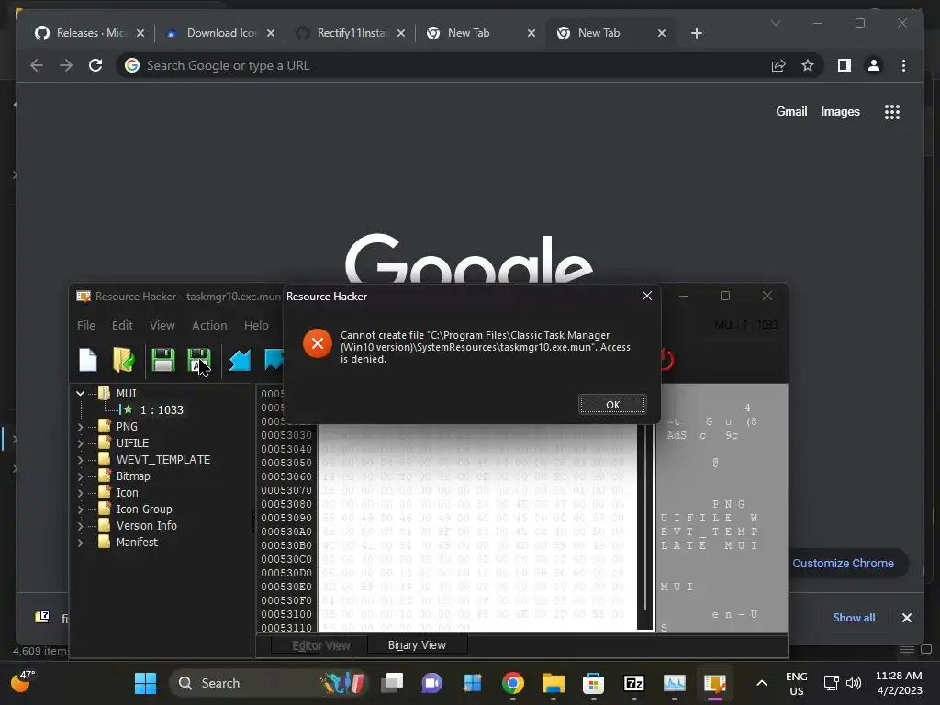Image resolution: width=940 pixels, height=705 pixels.
Task: Open Resource Hacker taskbar icon
Action: (714, 683)
